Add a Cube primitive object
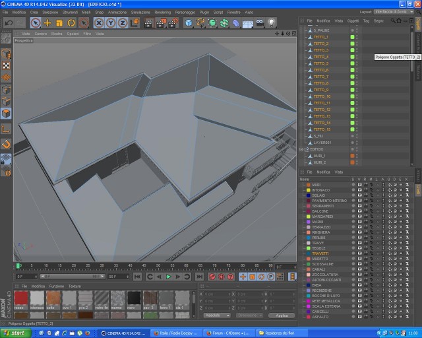The image size is (422, 338). [x=189, y=23]
